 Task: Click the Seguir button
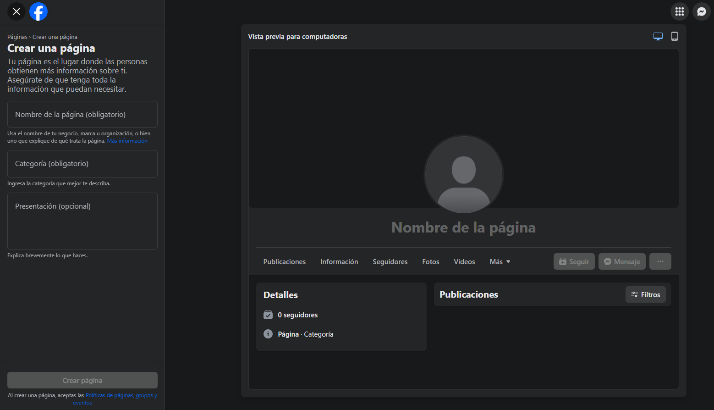point(574,261)
